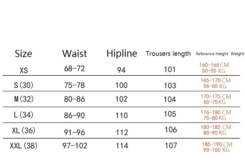Select the XS size row label
245x164 pixels.
coord(24,70)
